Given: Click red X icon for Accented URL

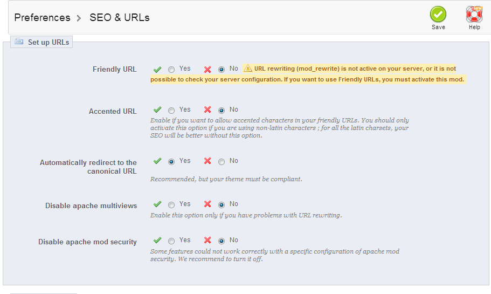Looking at the screenshot, I should click(208, 110).
